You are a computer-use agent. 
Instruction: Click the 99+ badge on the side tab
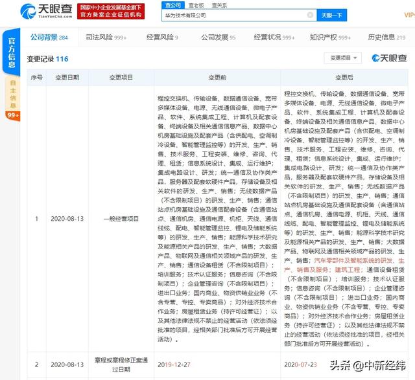[13, 115]
